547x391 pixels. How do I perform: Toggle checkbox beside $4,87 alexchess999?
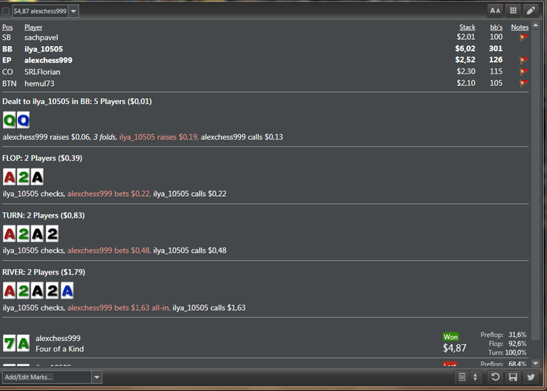[6, 11]
